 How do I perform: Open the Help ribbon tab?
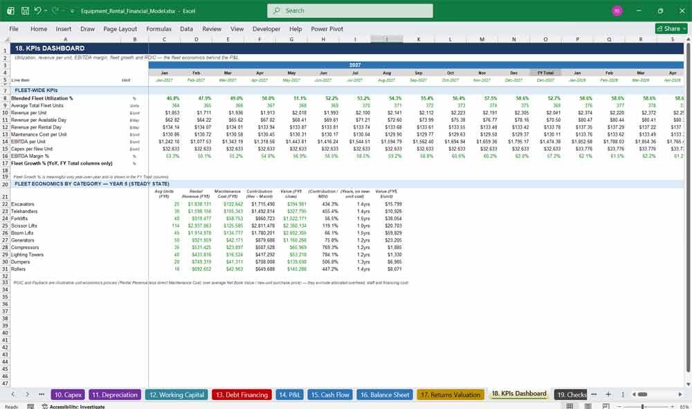click(x=295, y=28)
